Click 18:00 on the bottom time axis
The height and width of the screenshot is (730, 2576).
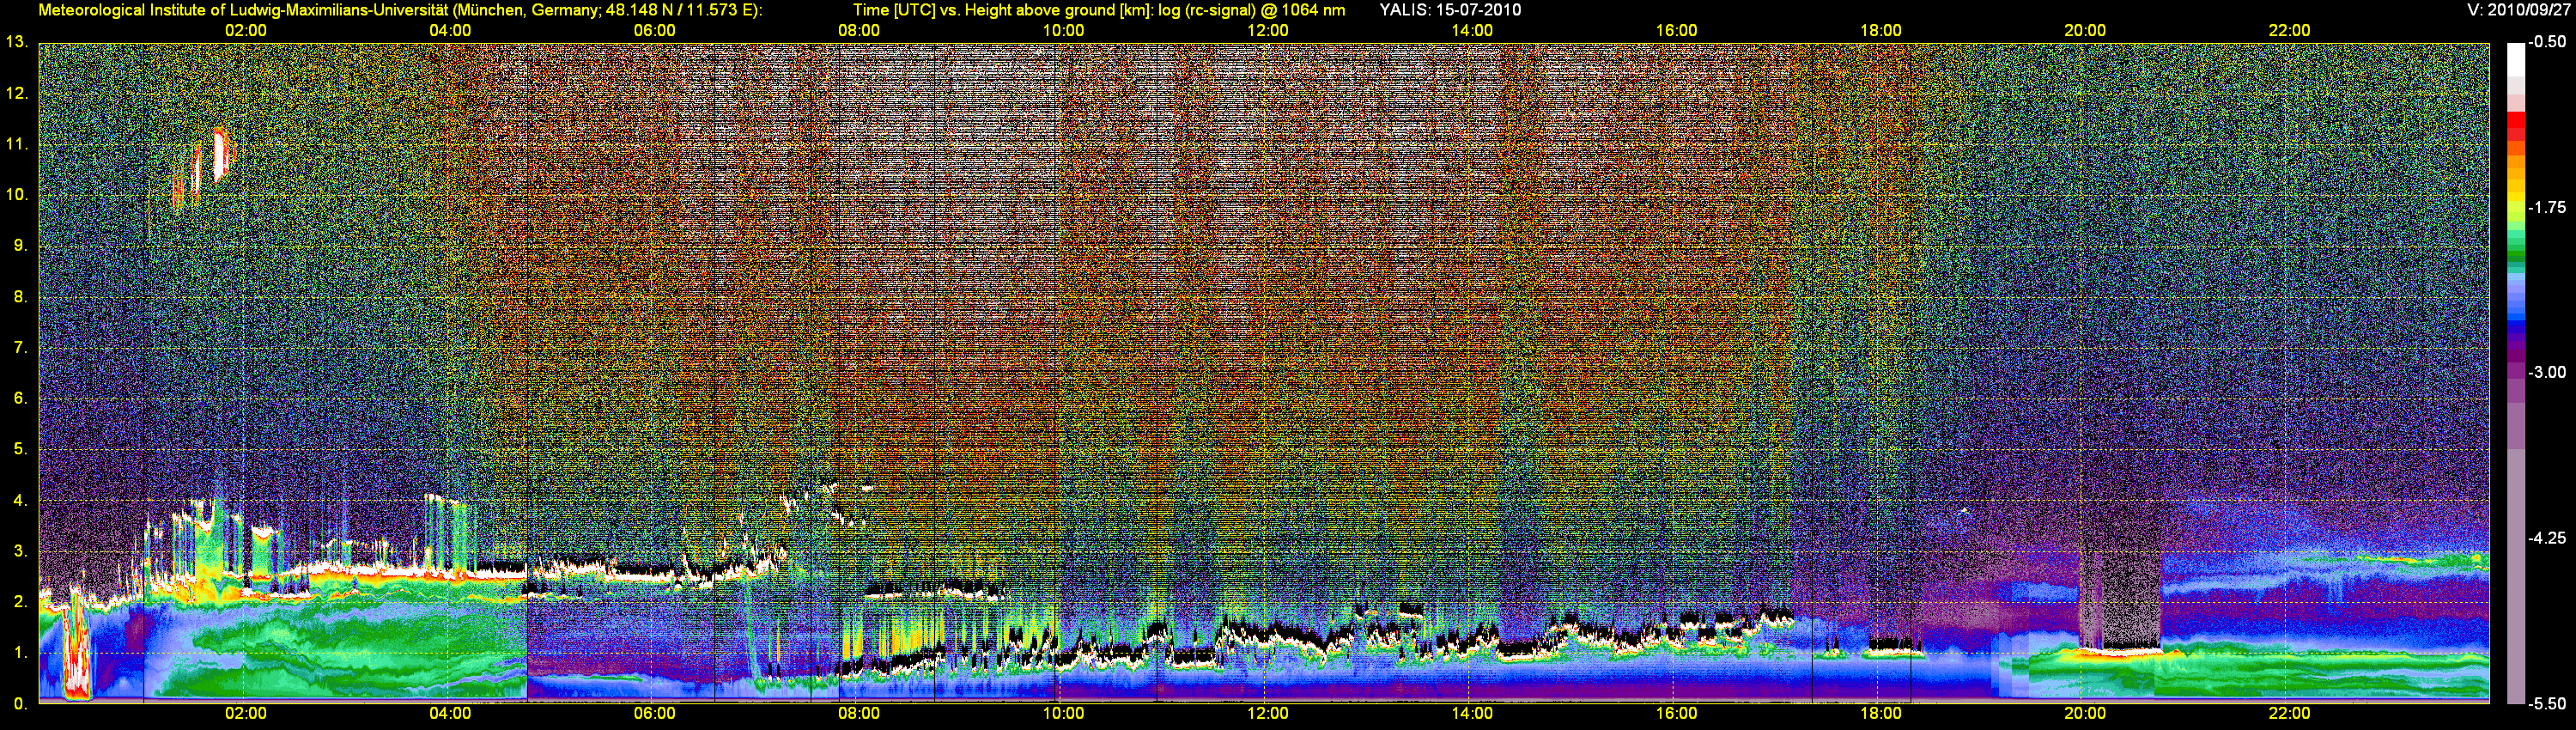[1881, 713]
